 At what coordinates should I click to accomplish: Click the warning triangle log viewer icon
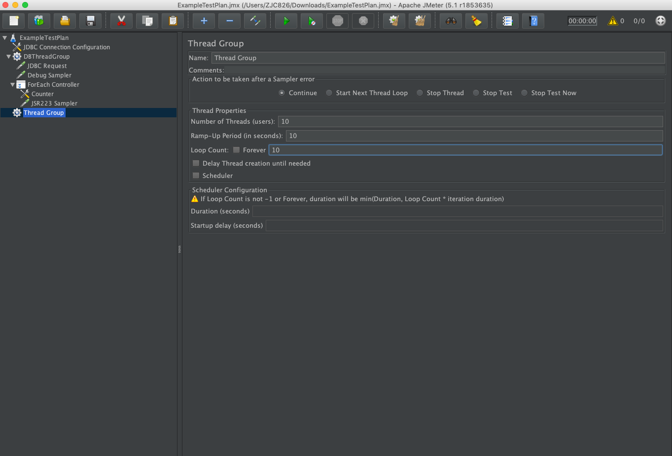(613, 21)
